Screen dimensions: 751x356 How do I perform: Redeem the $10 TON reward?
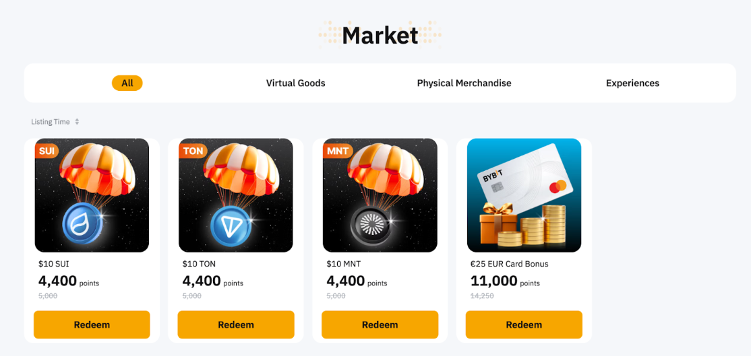(236, 324)
